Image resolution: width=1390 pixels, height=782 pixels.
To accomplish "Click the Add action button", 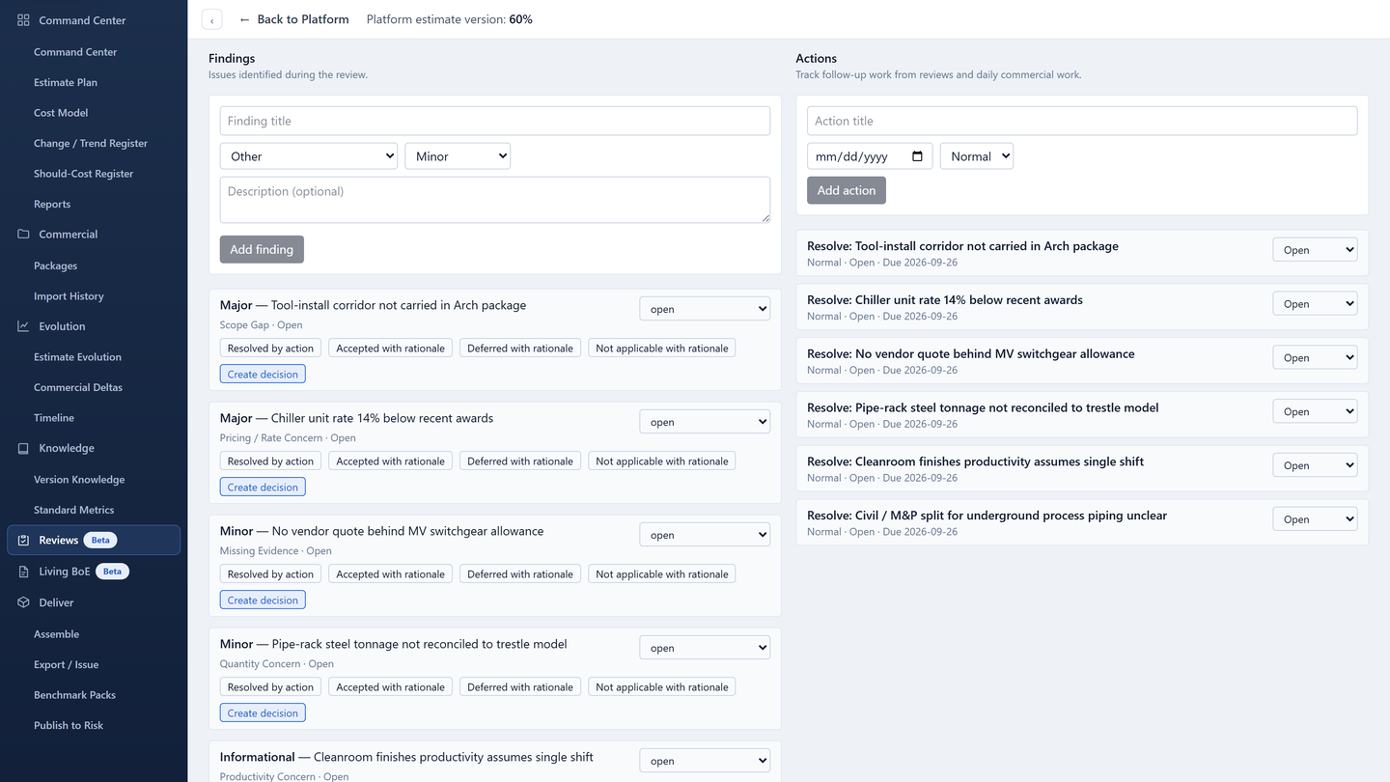I will 847,190.
